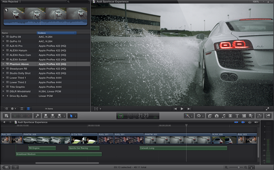Expand the Phantom Above clip row

tap(3, 64)
